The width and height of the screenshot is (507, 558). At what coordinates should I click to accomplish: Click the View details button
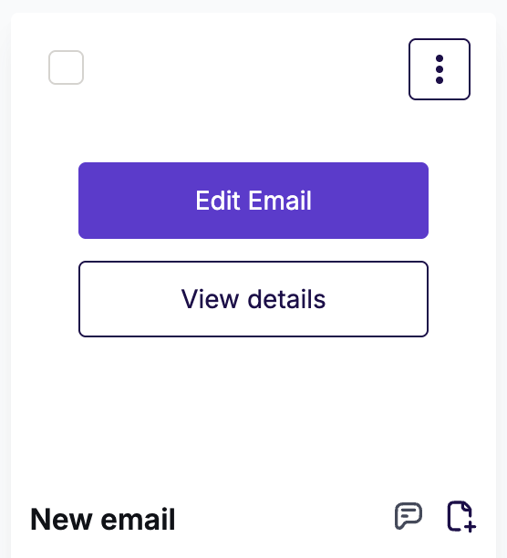pyautogui.click(x=253, y=299)
